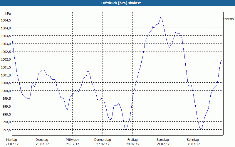
Task: Click the 1003,5 axis value
Action: 6,36
